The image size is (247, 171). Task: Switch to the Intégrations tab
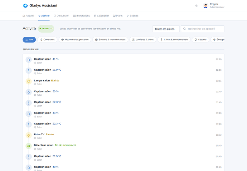(x=82, y=16)
